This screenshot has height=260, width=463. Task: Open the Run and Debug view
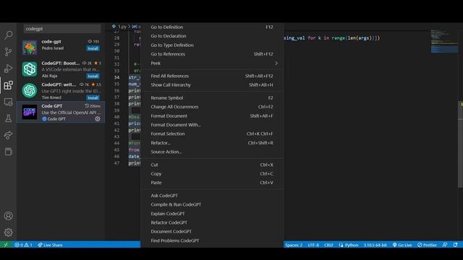(x=8, y=69)
